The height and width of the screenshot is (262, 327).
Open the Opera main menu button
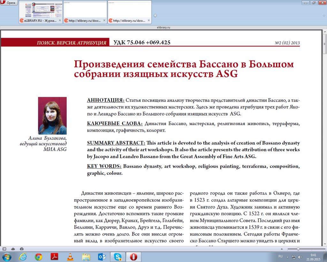pyautogui.click(x=9, y=3)
